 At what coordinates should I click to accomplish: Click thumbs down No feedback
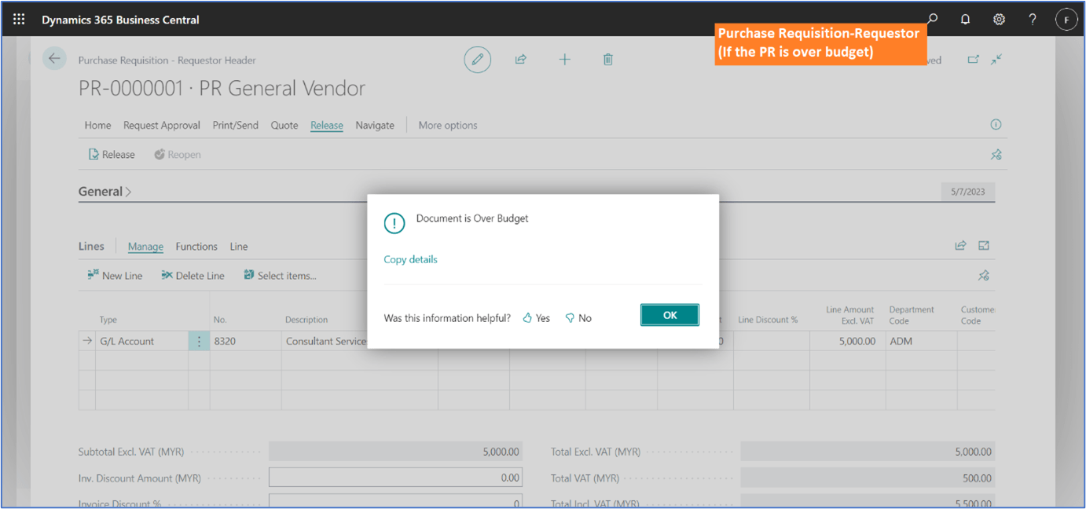579,318
